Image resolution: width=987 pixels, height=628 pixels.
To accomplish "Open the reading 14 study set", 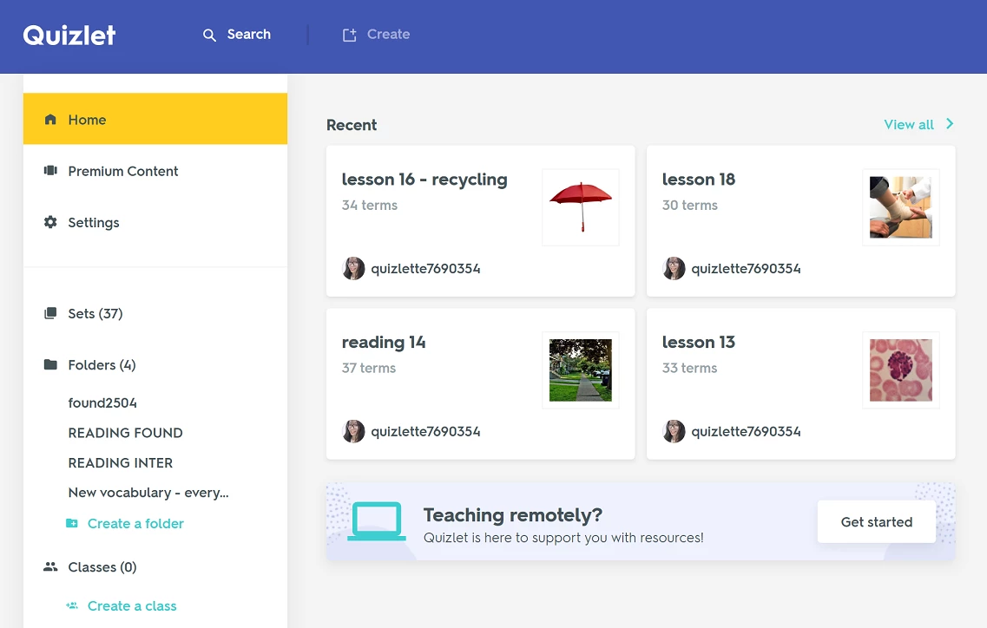I will 384,343.
